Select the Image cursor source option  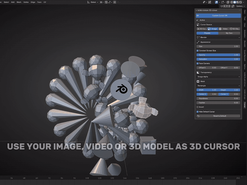click(213, 29)
